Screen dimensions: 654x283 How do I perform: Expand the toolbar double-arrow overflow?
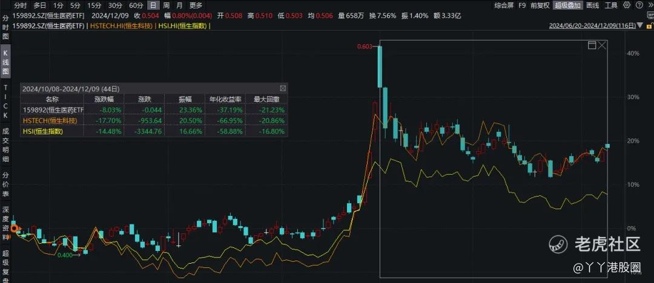pyautogui.click(x=650, y=5)
